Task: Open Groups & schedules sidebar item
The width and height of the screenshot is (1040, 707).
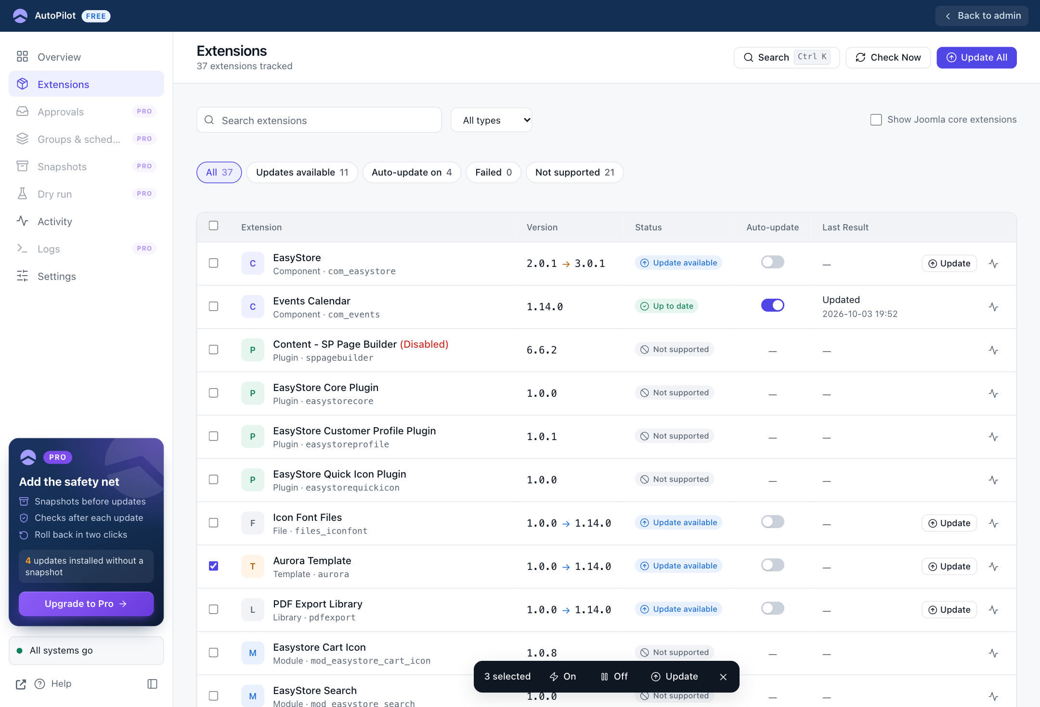Action: (86, 139)
